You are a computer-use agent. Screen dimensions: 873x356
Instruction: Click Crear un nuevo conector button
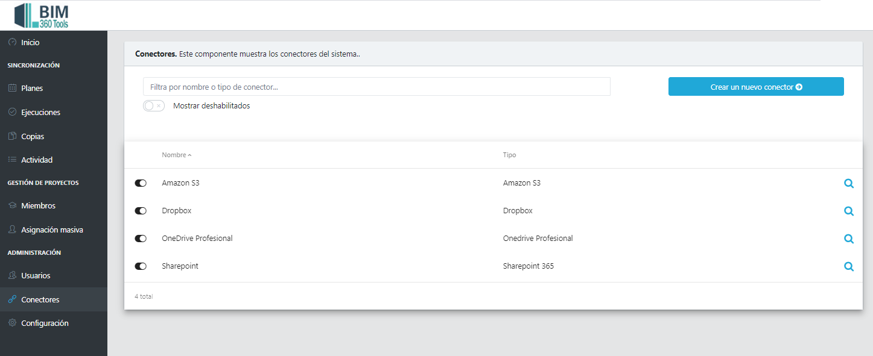click(756, 87)
